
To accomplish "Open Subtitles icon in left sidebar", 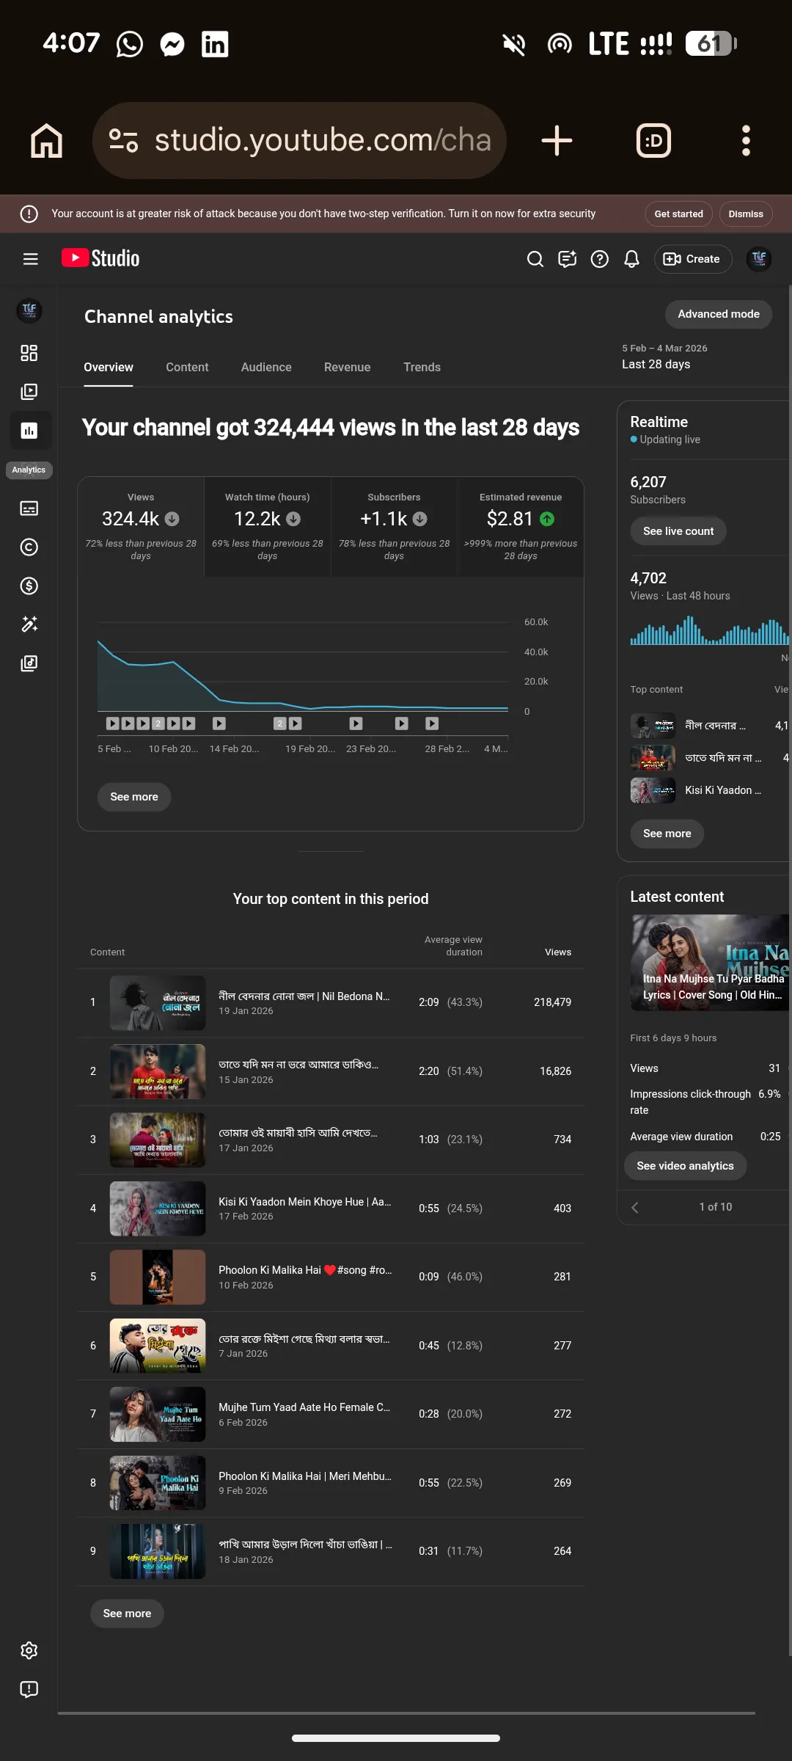I will tap(29, 508).
